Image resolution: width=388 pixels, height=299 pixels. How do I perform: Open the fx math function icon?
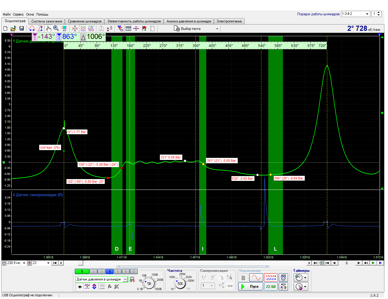[x=110, y=286]
